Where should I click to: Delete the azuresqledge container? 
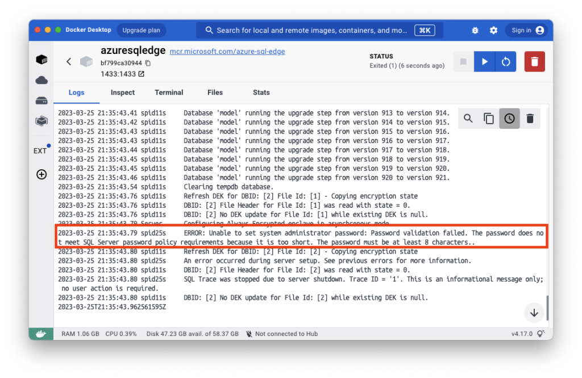[x=534, y=61]
